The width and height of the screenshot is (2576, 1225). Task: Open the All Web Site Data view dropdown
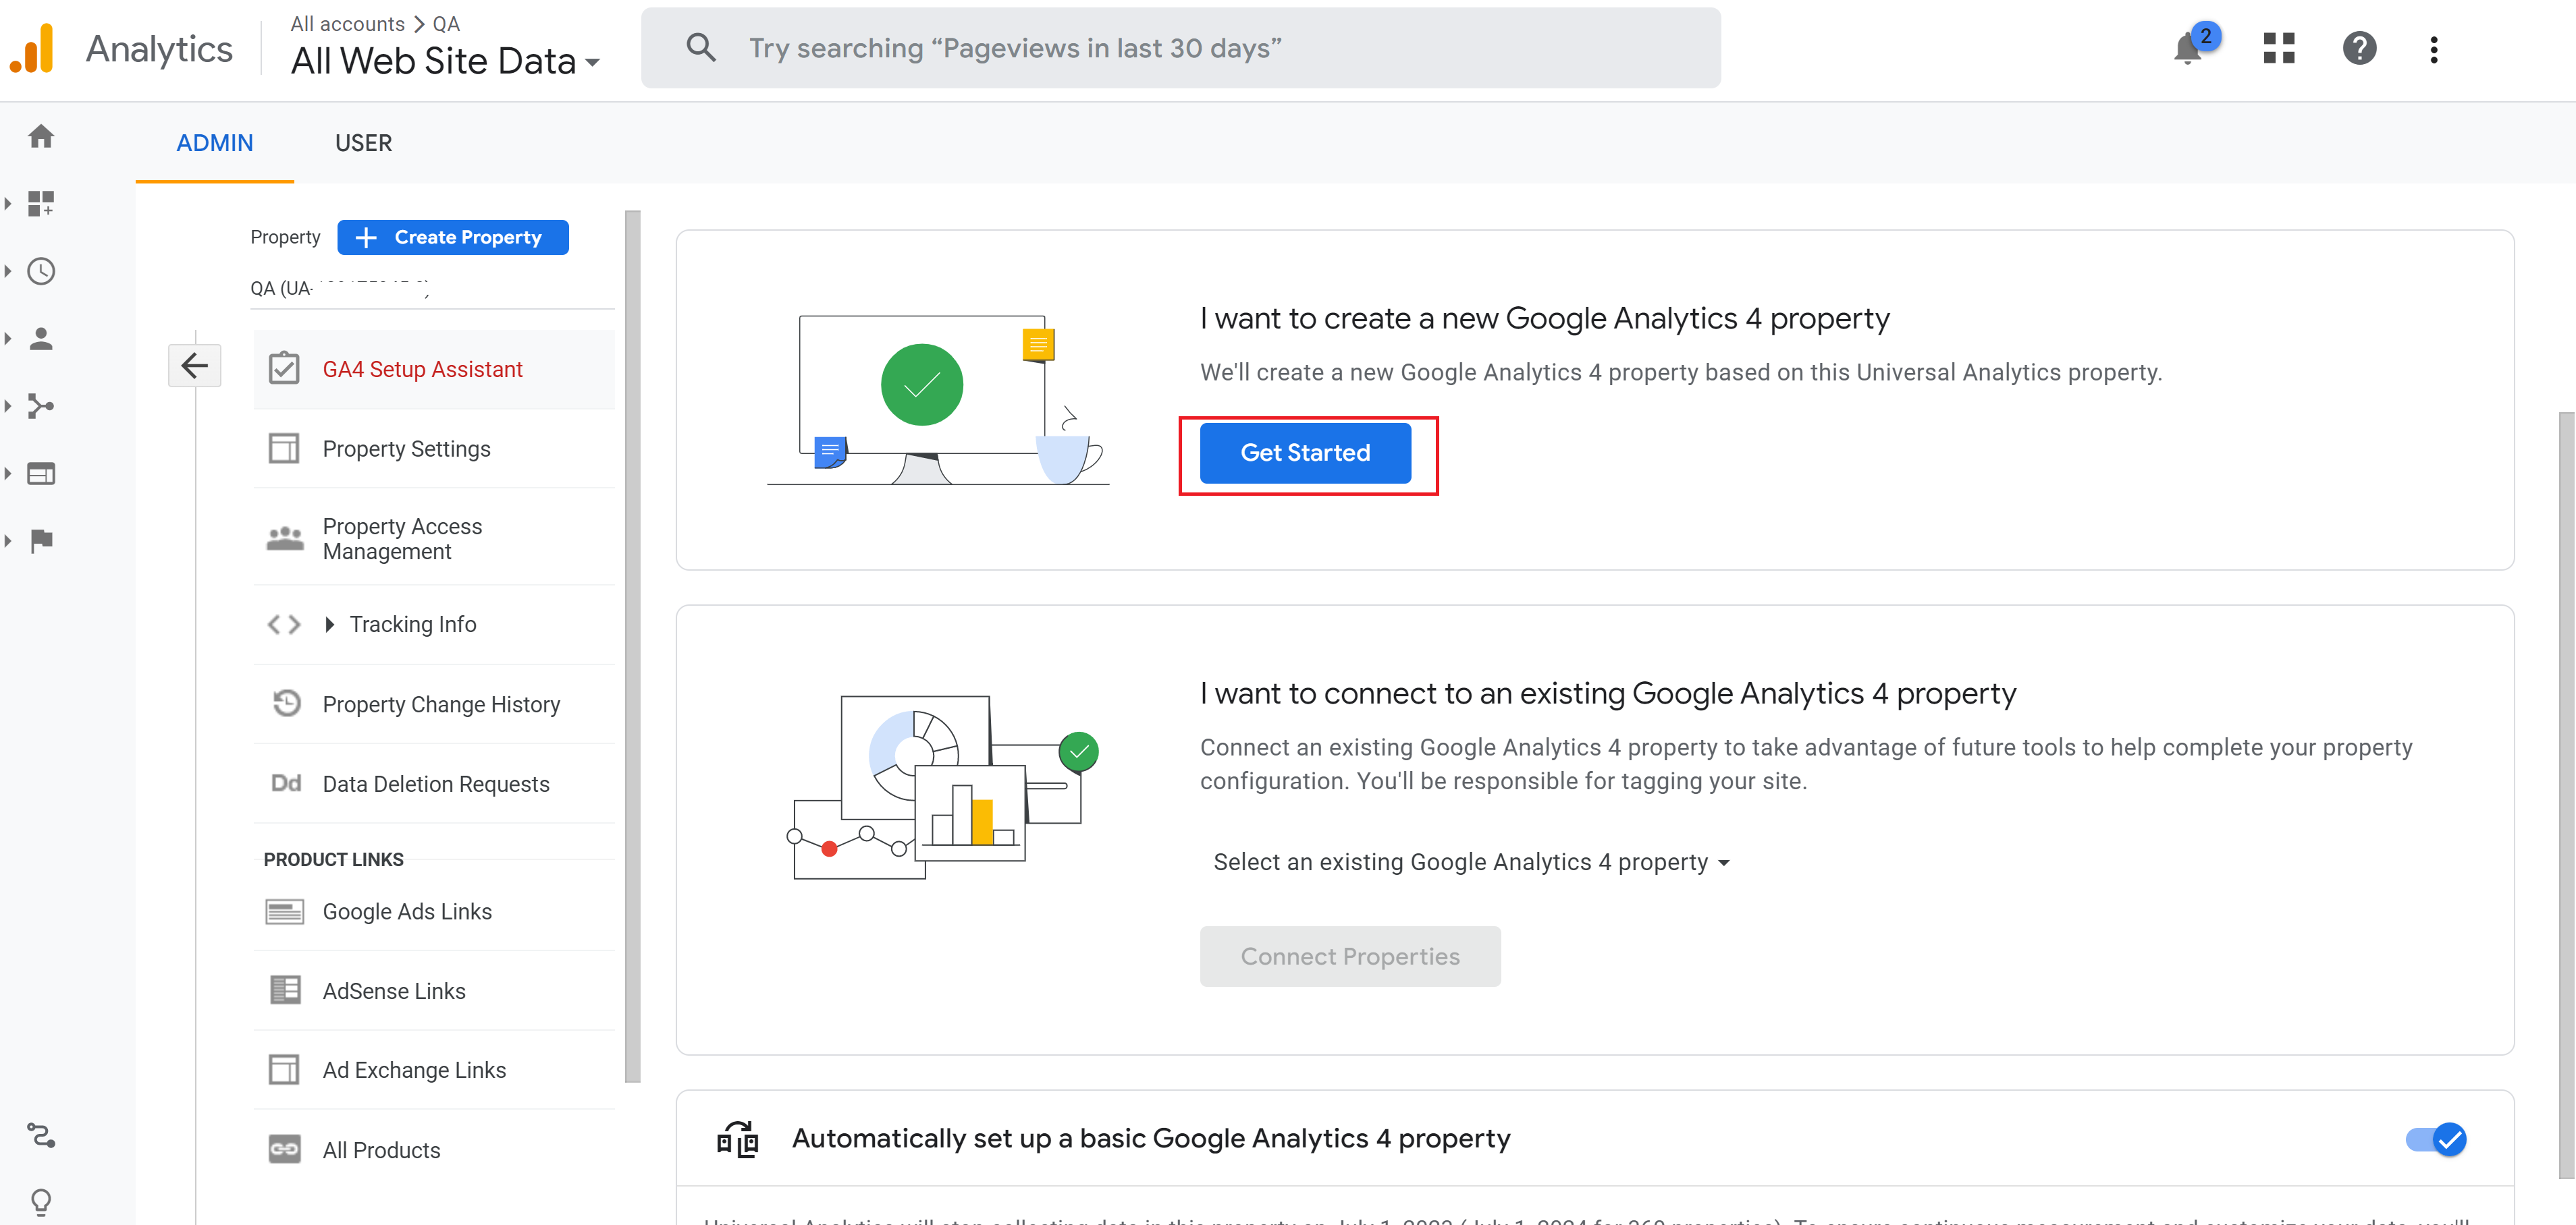tap(445, 62)
